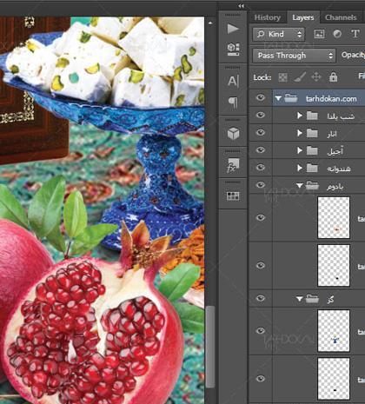This screenshot has height=404, width=365.
Task: Open the Styles fx panel icon
Action: point(233,165)
